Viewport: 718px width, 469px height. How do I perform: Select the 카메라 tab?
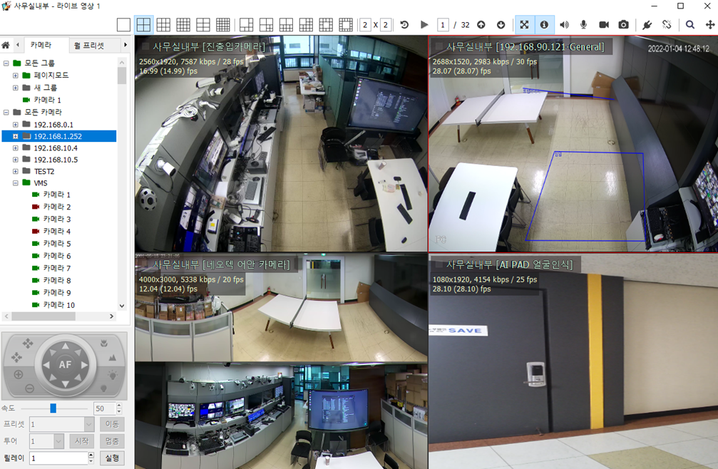tap(41, 46)
